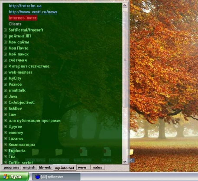Expand the Разное node

(5, 84)
